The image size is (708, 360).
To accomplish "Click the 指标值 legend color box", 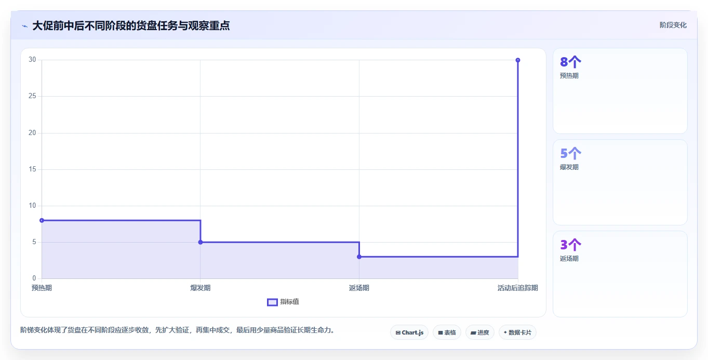I will point(272,302).
